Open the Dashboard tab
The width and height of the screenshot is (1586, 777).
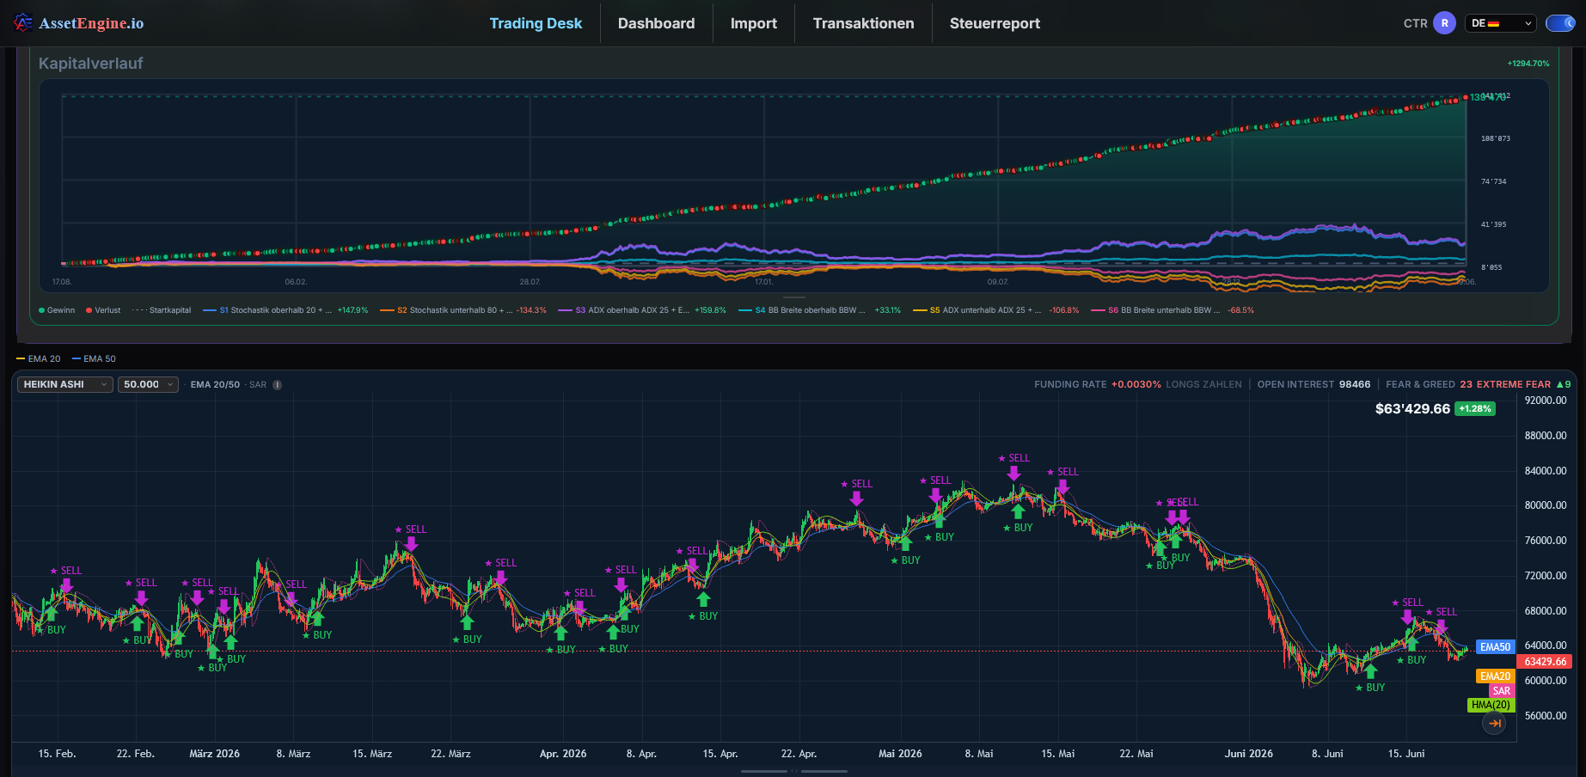point(656,23)
